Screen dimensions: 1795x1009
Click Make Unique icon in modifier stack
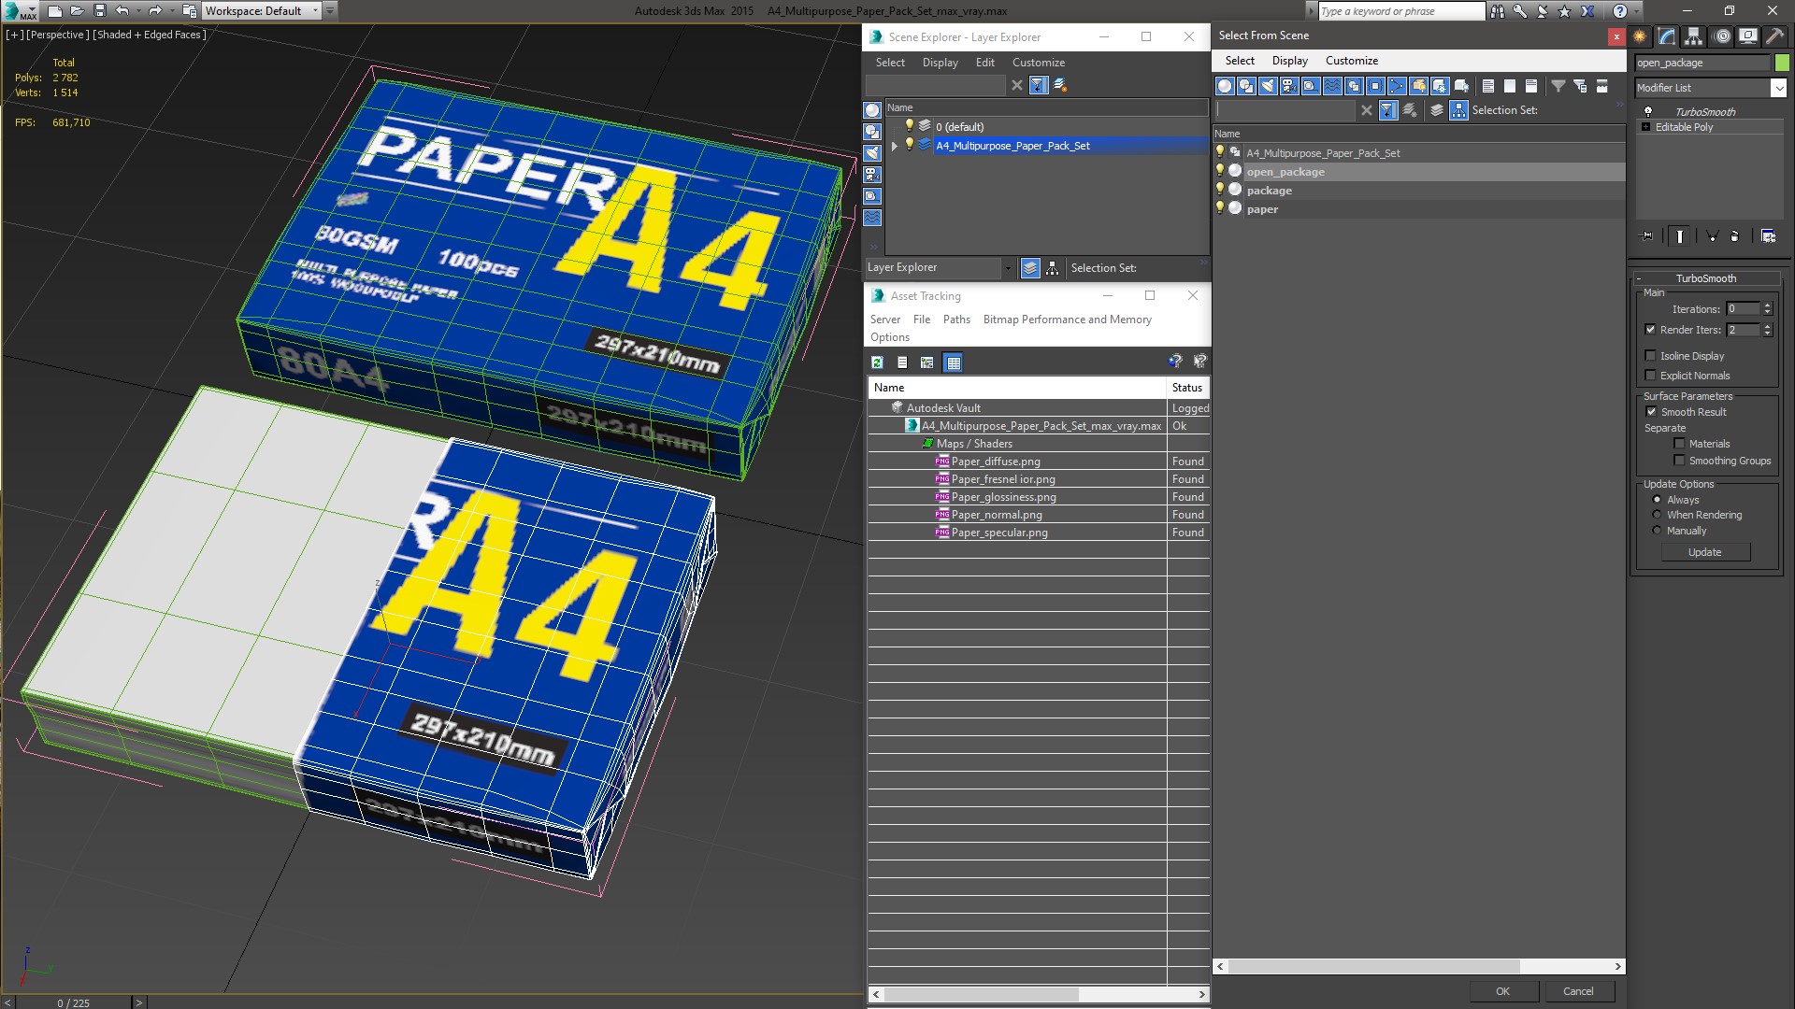pyautogui.click(x=1713, y=236)
